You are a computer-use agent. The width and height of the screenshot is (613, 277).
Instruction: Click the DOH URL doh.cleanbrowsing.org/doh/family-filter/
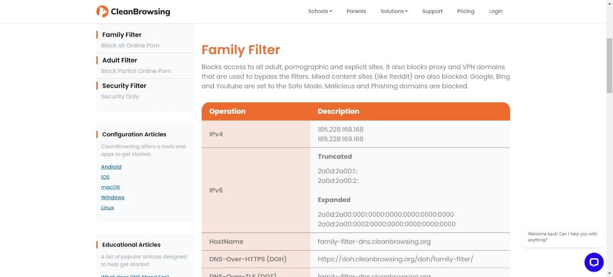click(x=395, y=259)
